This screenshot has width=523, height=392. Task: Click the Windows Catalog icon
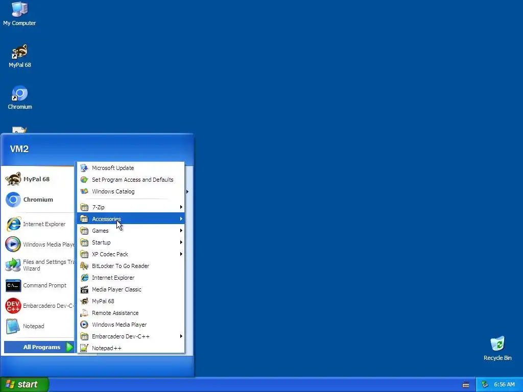point(84,191)
